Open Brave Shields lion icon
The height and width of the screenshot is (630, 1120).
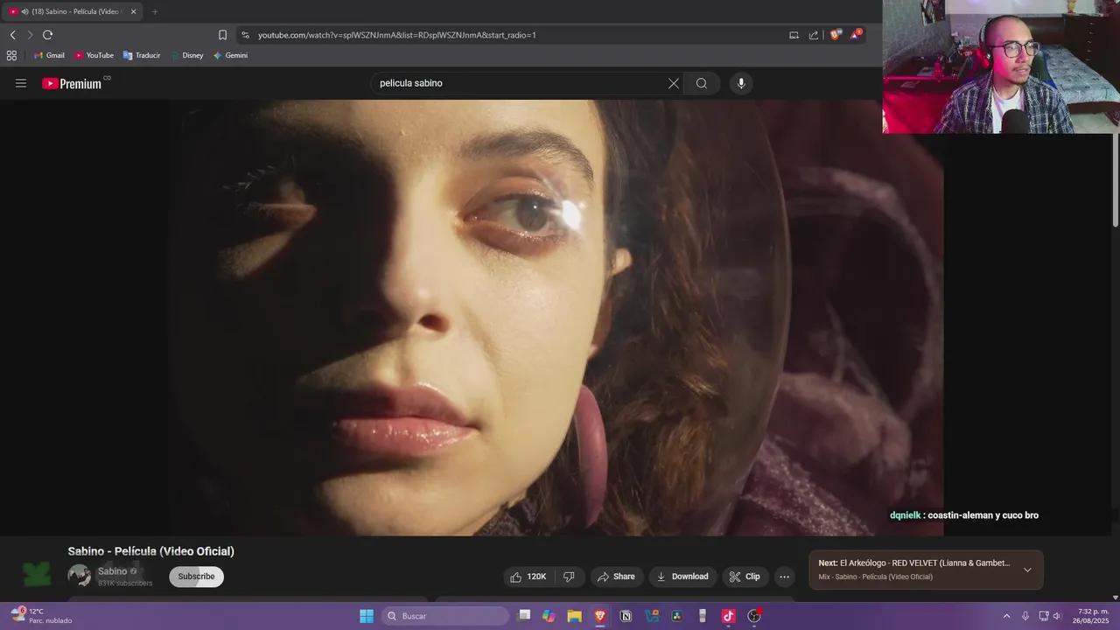tap(836, 35)
